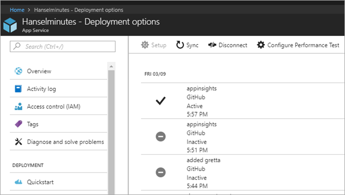Image resolution: width=345 pixels, height=195 pixels.
Task: Click the Disconnect plug icon
Action: [x=212, y=45]
